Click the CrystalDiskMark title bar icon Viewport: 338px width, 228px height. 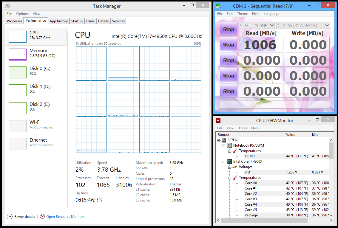(218, 6)
